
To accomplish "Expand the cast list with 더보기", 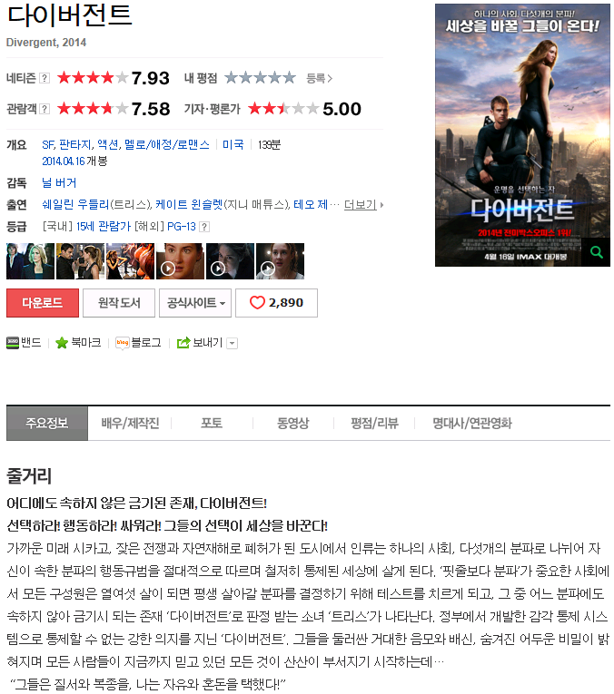I will coord(363,205).
